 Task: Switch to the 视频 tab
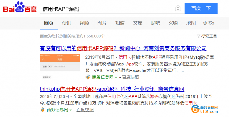tap(84, 23)
